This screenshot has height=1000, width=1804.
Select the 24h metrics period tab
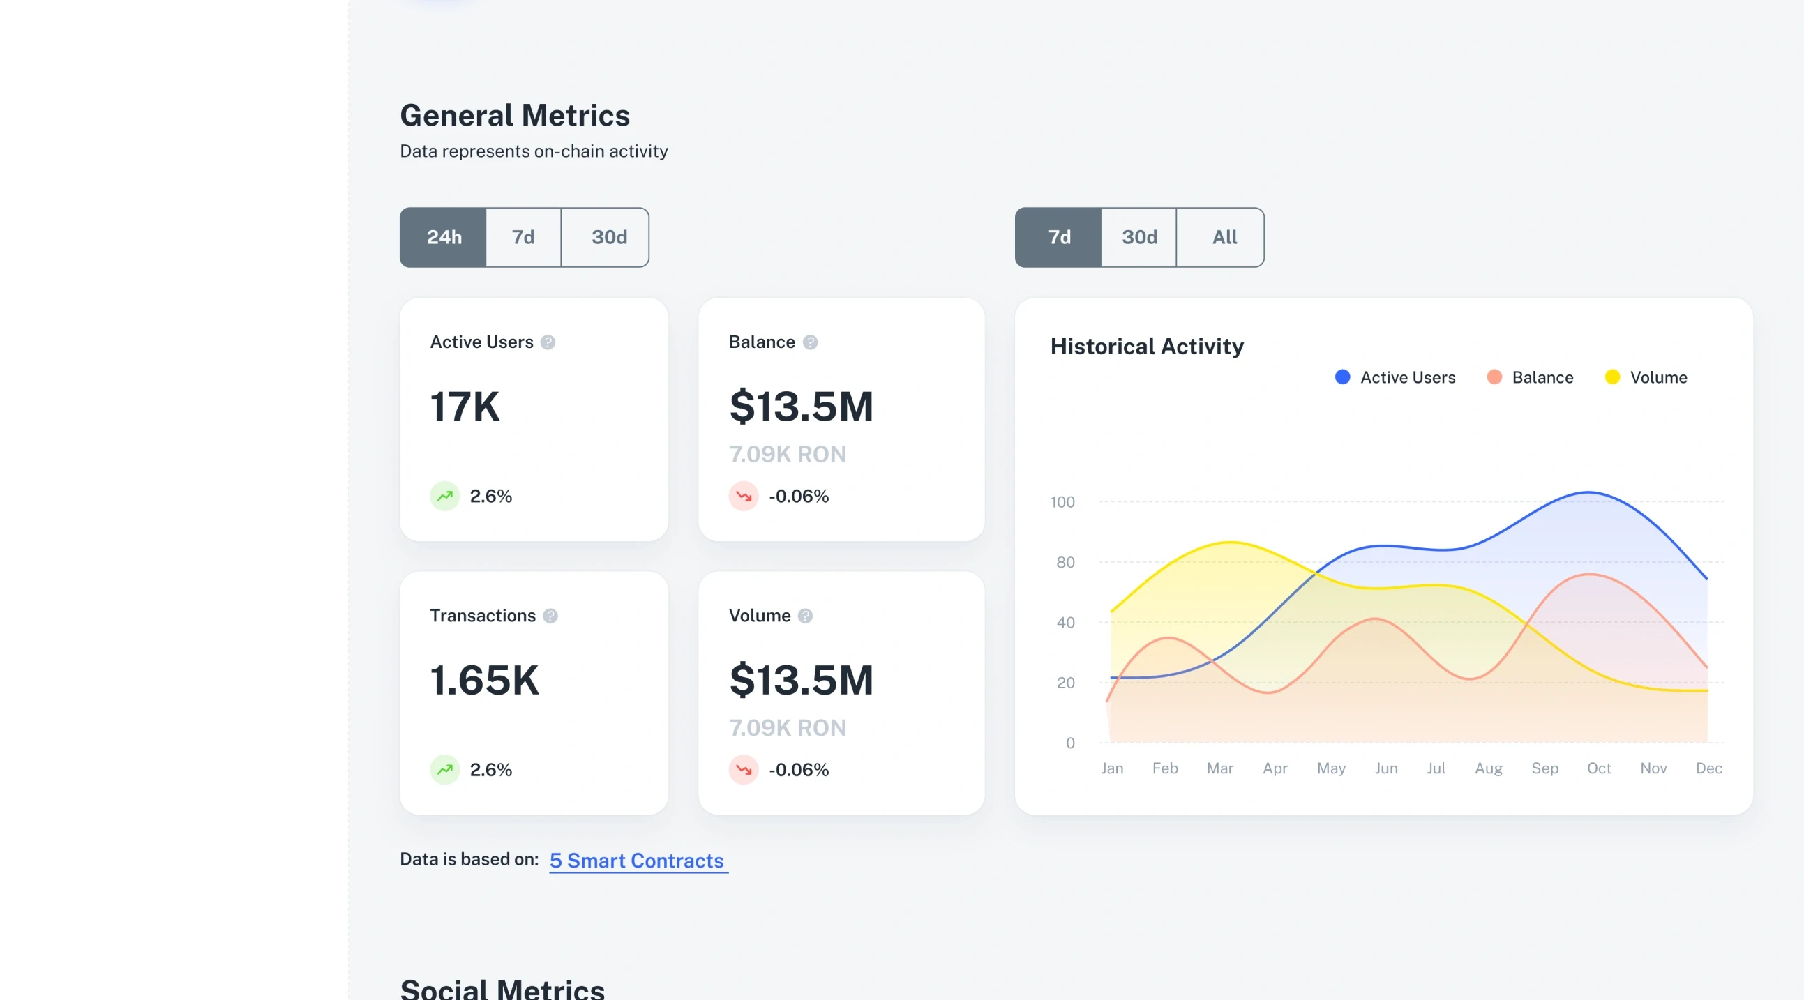coord(443,237)
